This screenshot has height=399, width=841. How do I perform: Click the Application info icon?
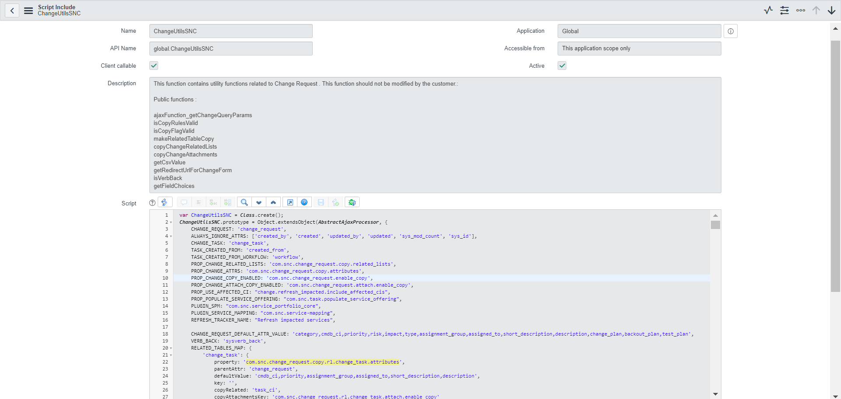(731, 31)
